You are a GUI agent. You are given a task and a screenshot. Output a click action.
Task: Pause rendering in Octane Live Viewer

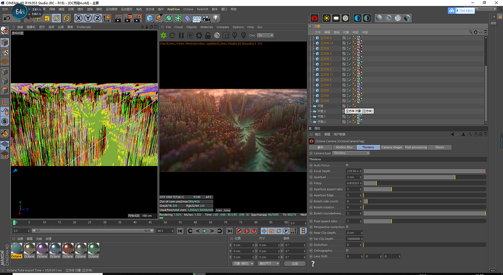pos(181,35)
